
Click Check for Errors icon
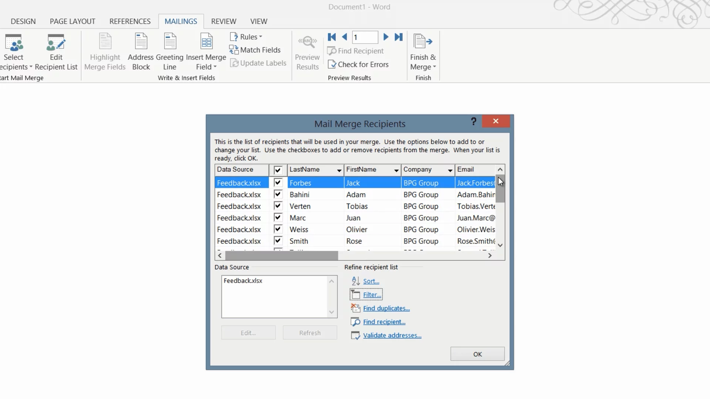[x=332, y=65]
